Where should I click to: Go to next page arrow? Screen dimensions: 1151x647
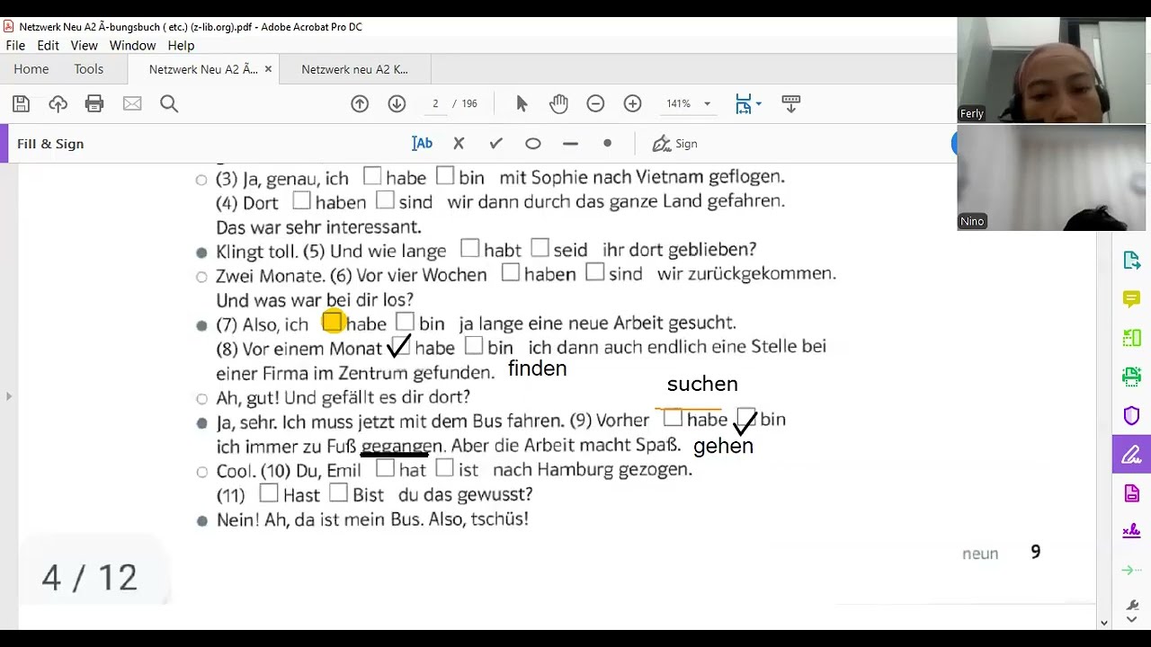click(397, 104)
